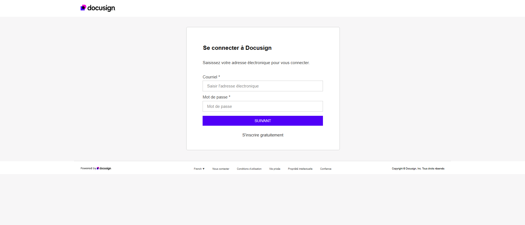This screenshot has width=525, height=225.
Task: Open the Vie privée link
Action: 275,169
